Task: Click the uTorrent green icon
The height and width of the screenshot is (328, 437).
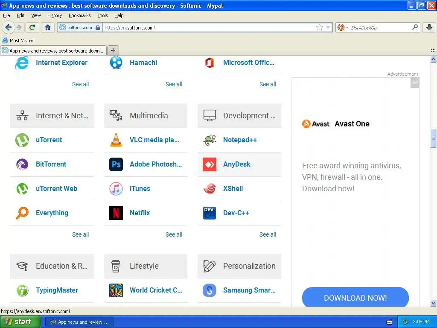Action: 22,140
